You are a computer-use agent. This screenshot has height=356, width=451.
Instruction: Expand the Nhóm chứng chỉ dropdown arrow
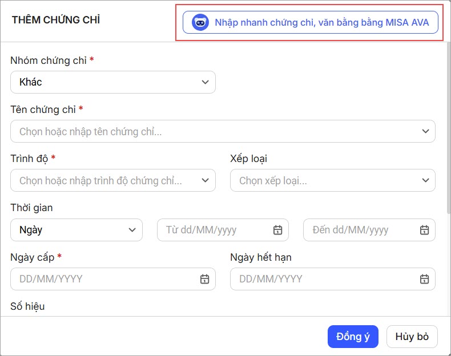click(205, 82)
